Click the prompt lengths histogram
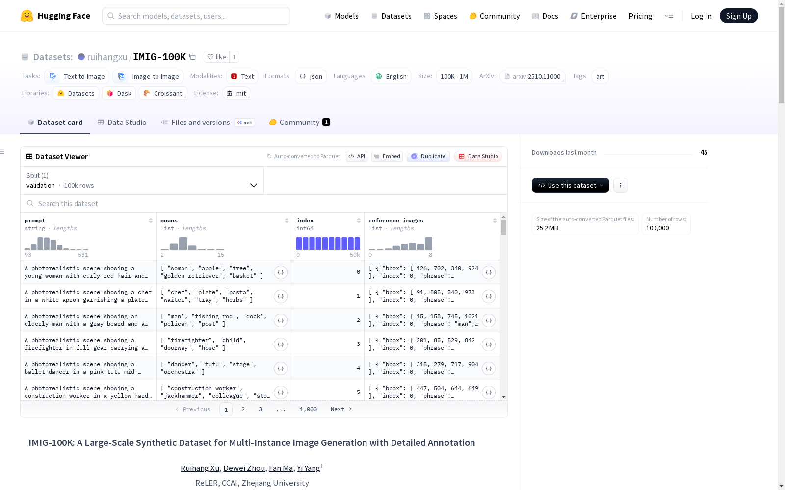Screen dimensions: 785x490 click(56, 244)
